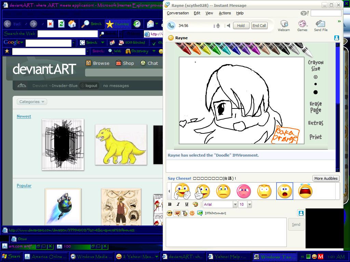Screen dimensions: 350x262
Task: Play the pink angry audible
Action: pyautogui.click(x=244, y=191)
